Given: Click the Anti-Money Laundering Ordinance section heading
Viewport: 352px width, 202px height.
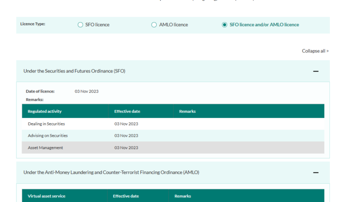Looking at the screenshot, I should [111, 172].
